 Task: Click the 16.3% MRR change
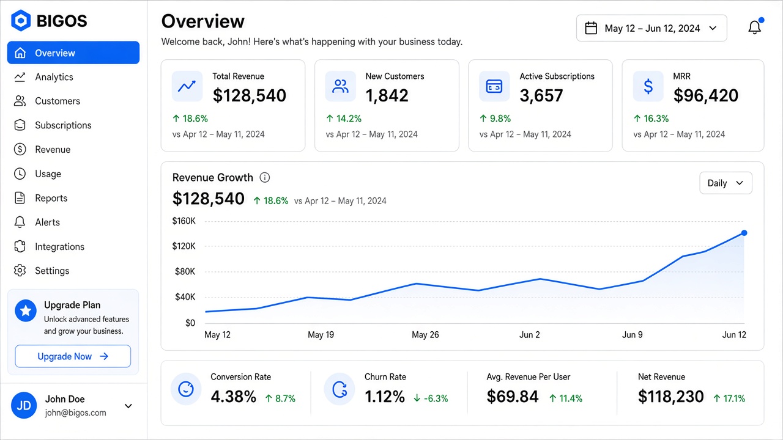(651, 119)
